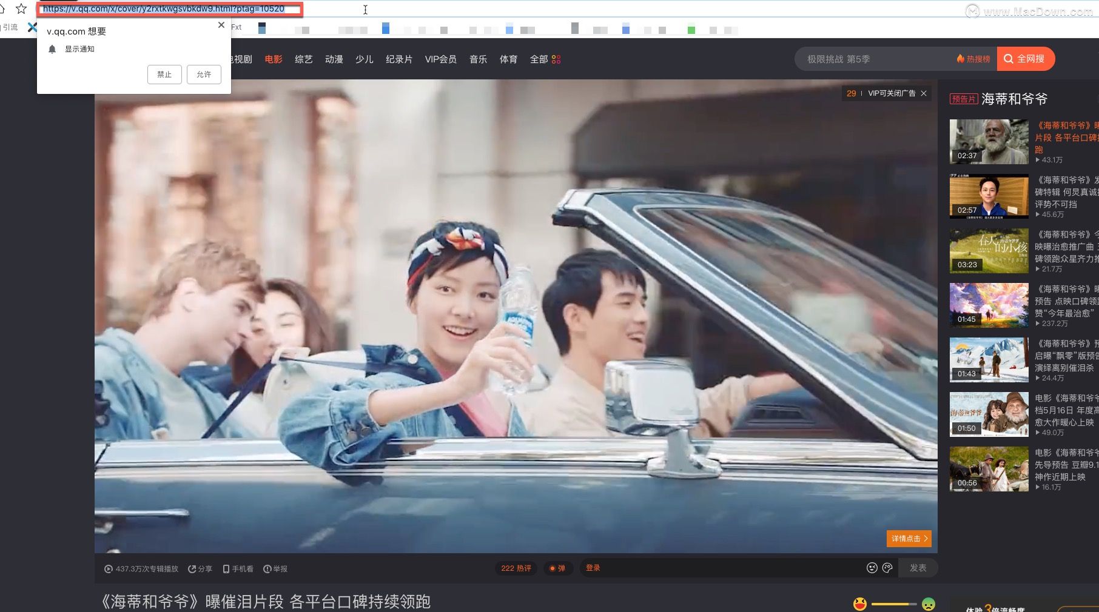Viewport: 1099px width, 612px height.
Task: Select the address bar URL field
Action: point(170,9)
